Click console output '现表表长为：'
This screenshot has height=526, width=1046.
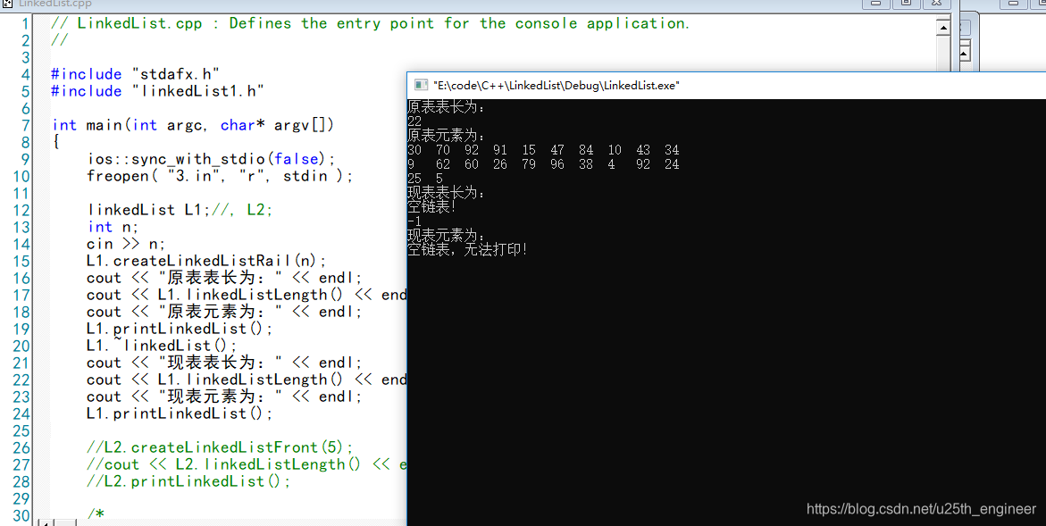coord(447,193)
